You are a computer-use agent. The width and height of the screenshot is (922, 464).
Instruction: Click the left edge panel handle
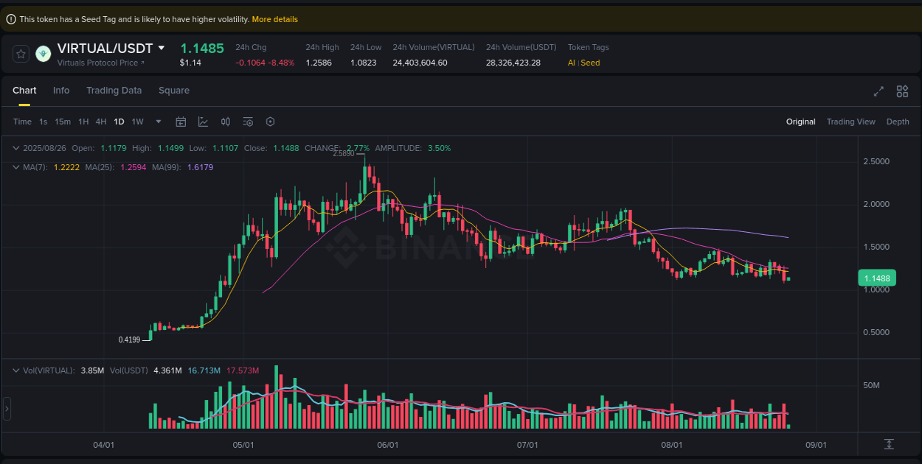[7, 409]
